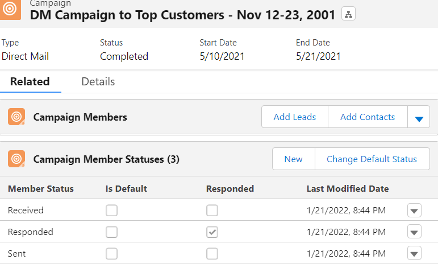Toggle the Responded checkbox in the Responded row
Viewport: 438px width, 264px height.
click(212, 232)
